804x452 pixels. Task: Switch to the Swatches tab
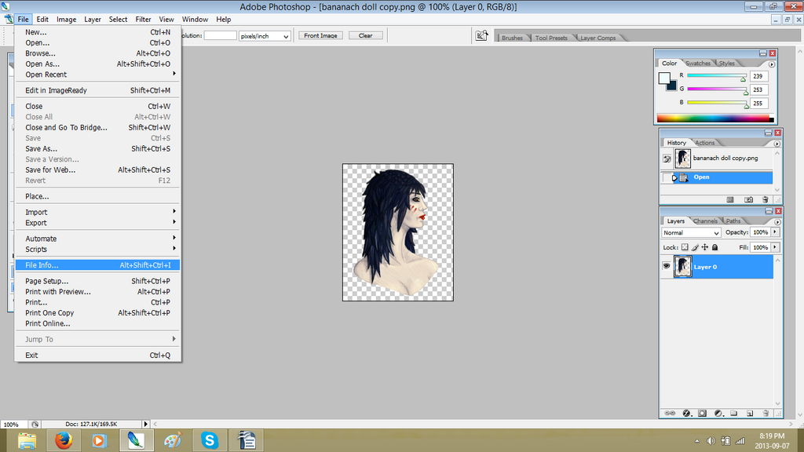click(x=698, y=63)
